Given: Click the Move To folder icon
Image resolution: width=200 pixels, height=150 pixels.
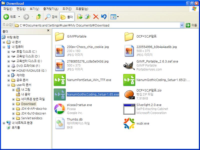Looking at the screenshot, I should 80,17.
